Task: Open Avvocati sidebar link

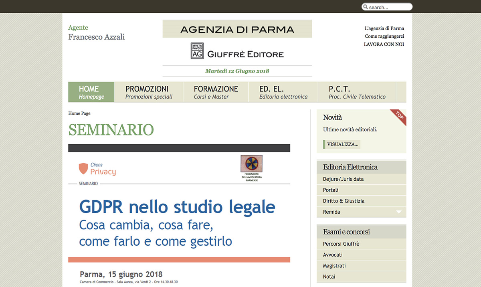Action: (x=362, y=255)
